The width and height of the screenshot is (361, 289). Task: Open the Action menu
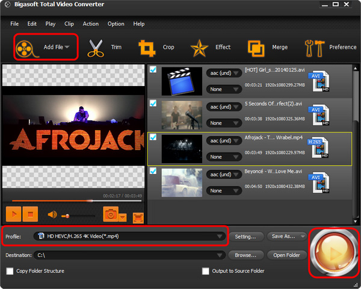[91, 23]
